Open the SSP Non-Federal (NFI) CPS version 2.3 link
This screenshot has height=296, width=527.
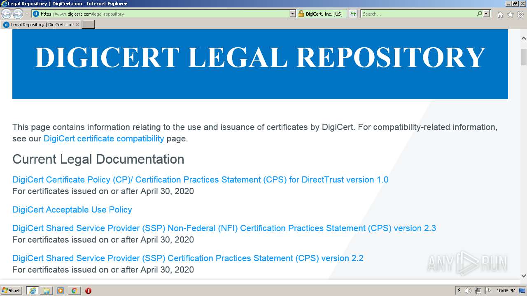(224, 228)
